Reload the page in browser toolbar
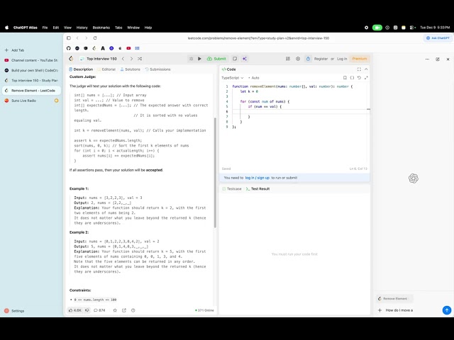Viewport: 454px width, 340px height. pos(95,38)
